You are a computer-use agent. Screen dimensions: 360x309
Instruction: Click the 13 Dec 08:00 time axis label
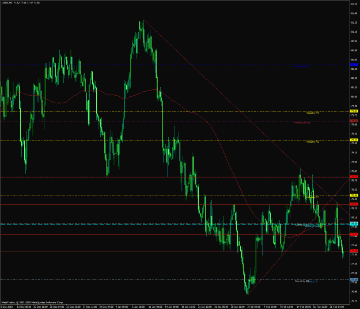pyautogui.click(x=24, y=307)
